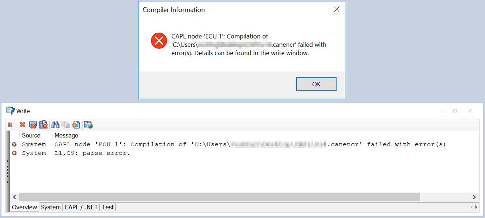Open Find using the binoculars icon

55,125
